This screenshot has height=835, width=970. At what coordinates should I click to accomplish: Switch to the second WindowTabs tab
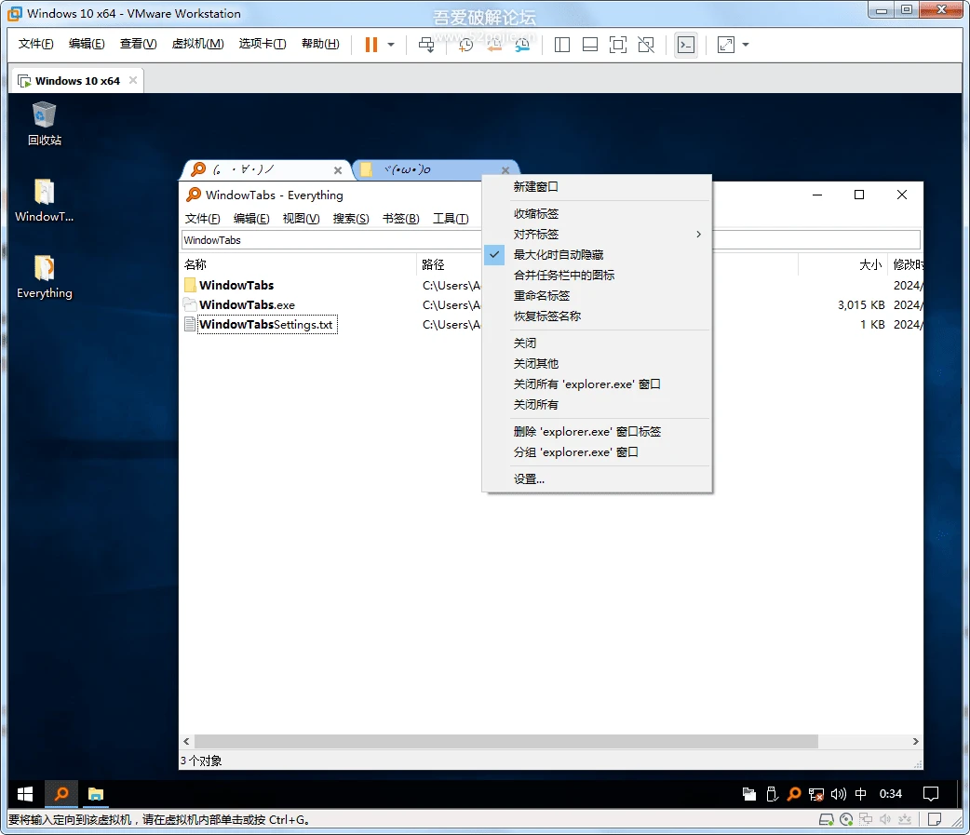(428, 168)
